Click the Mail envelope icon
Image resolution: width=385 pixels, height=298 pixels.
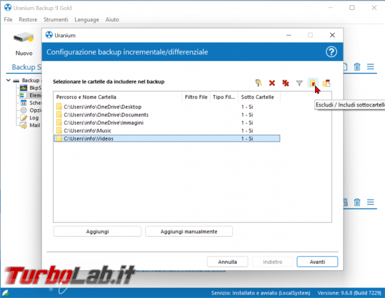[x=24, y=125]
